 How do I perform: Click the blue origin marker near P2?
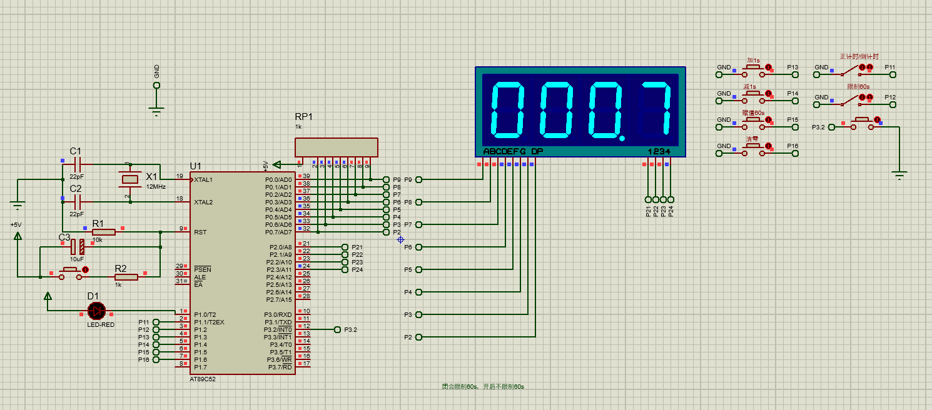click(x=400, y=239)
